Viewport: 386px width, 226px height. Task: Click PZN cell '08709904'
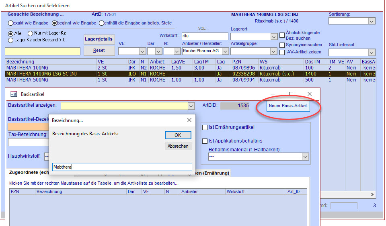(x=244, y=80)
